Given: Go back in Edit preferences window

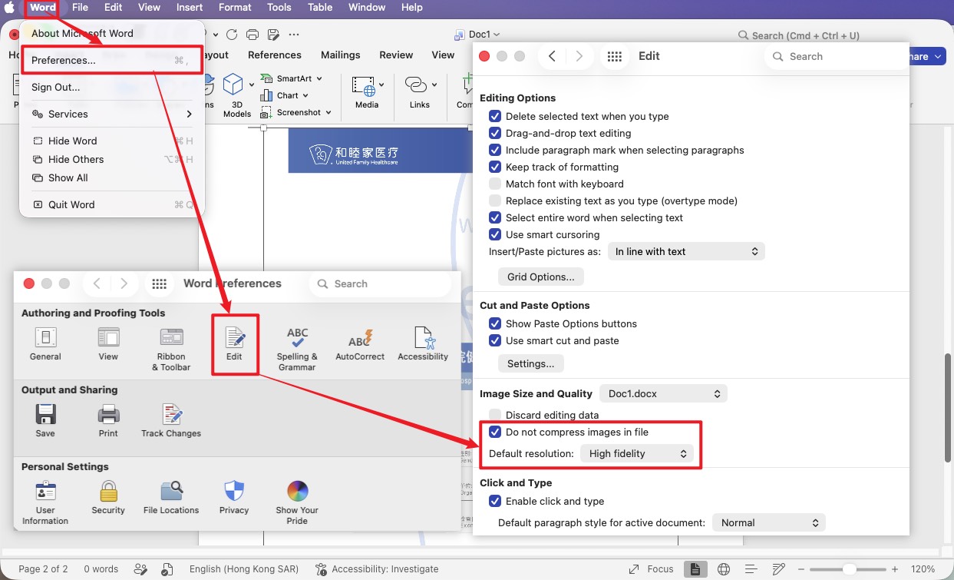Looking at the screenshot, I should coord(552,56).
